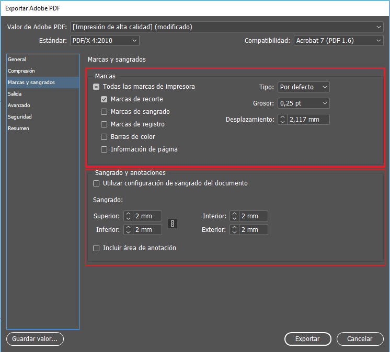Image resolution: width=390 pixels, height=352 pixels.
Task: Click the chain link icon between bleed fields
Action: 173,224
